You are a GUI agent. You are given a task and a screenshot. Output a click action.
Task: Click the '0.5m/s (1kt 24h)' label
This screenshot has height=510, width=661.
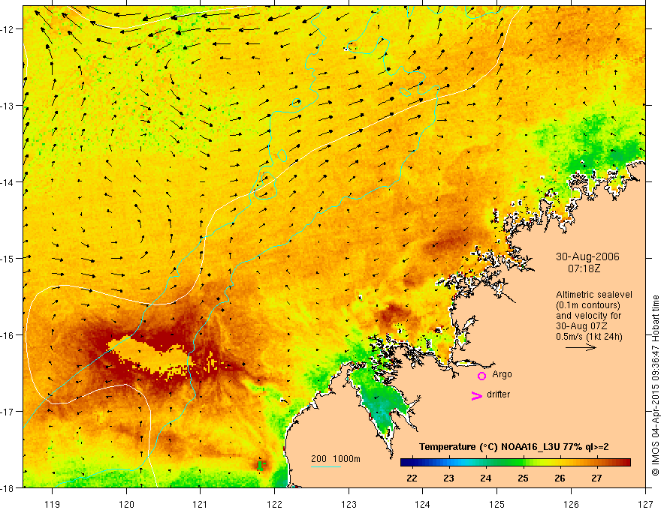pos(590,336)
